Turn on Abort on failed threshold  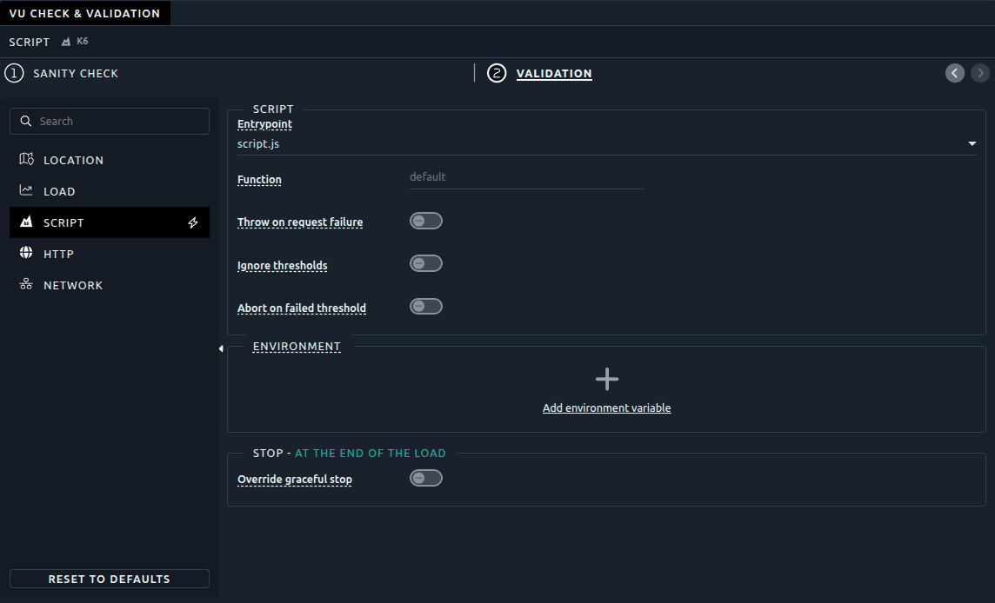[x=426, y=307]
